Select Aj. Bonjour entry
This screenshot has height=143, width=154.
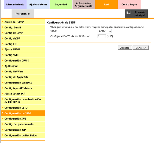tap(23, 66)
